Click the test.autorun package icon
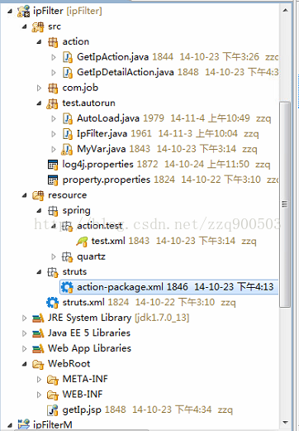This screenshot has width=299, height=431. (x=52, y=103)
